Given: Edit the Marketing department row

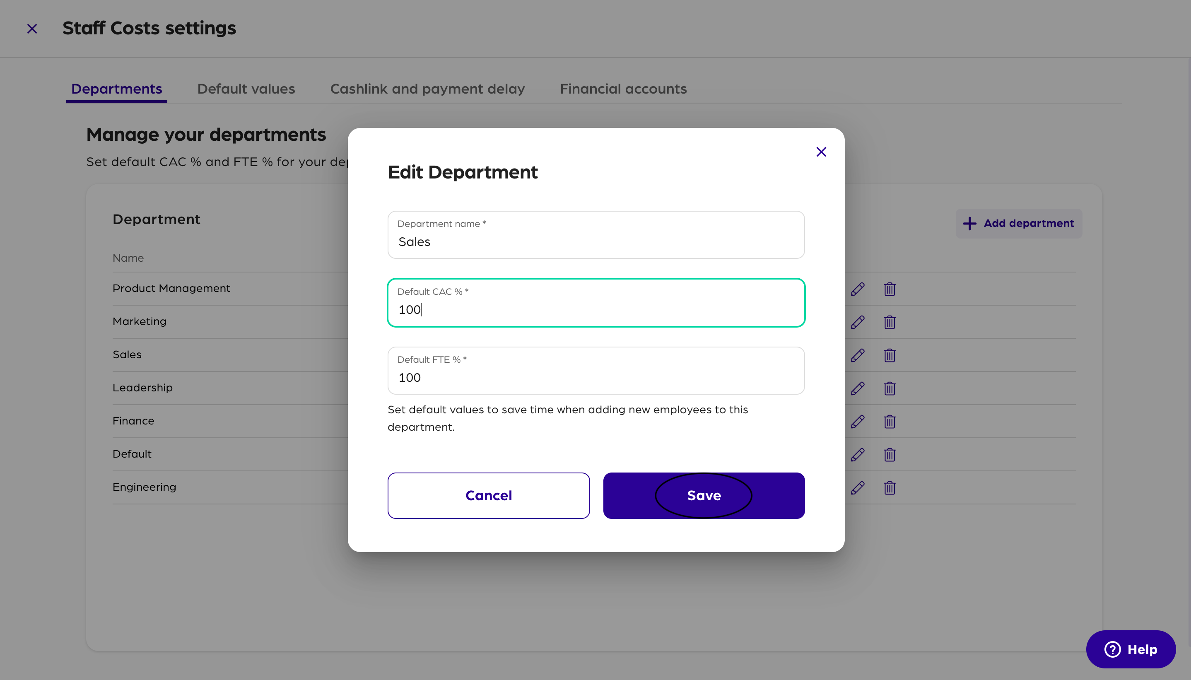Looking at the screenshot, I should (x=858, y=322).
